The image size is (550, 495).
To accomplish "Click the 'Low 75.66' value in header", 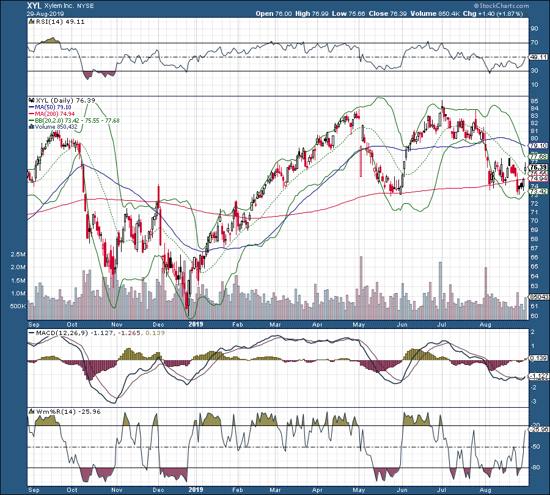I will (348, 13).
